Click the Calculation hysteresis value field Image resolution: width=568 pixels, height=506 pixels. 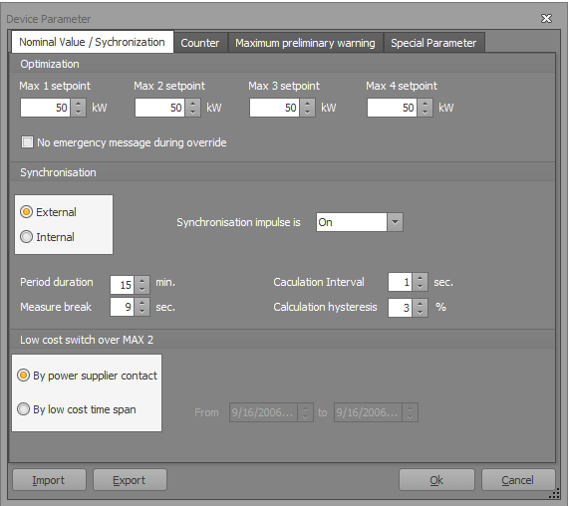400,308
